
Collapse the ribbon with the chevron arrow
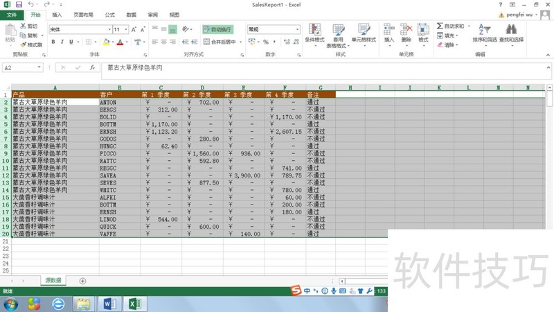click(548, 55)
